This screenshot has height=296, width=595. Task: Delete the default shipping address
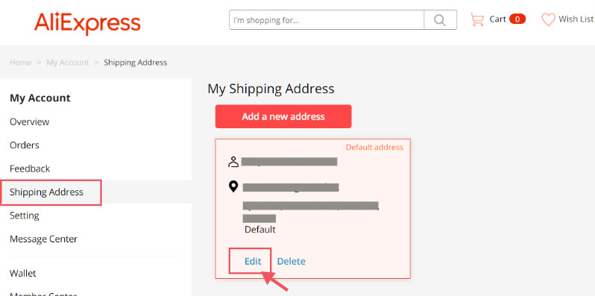point(291,261)
